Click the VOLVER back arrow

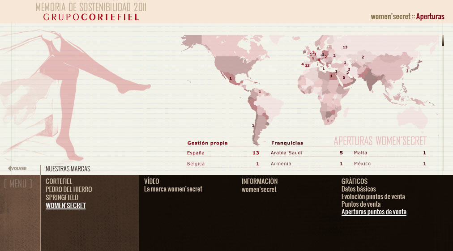(x=17, y=168)
